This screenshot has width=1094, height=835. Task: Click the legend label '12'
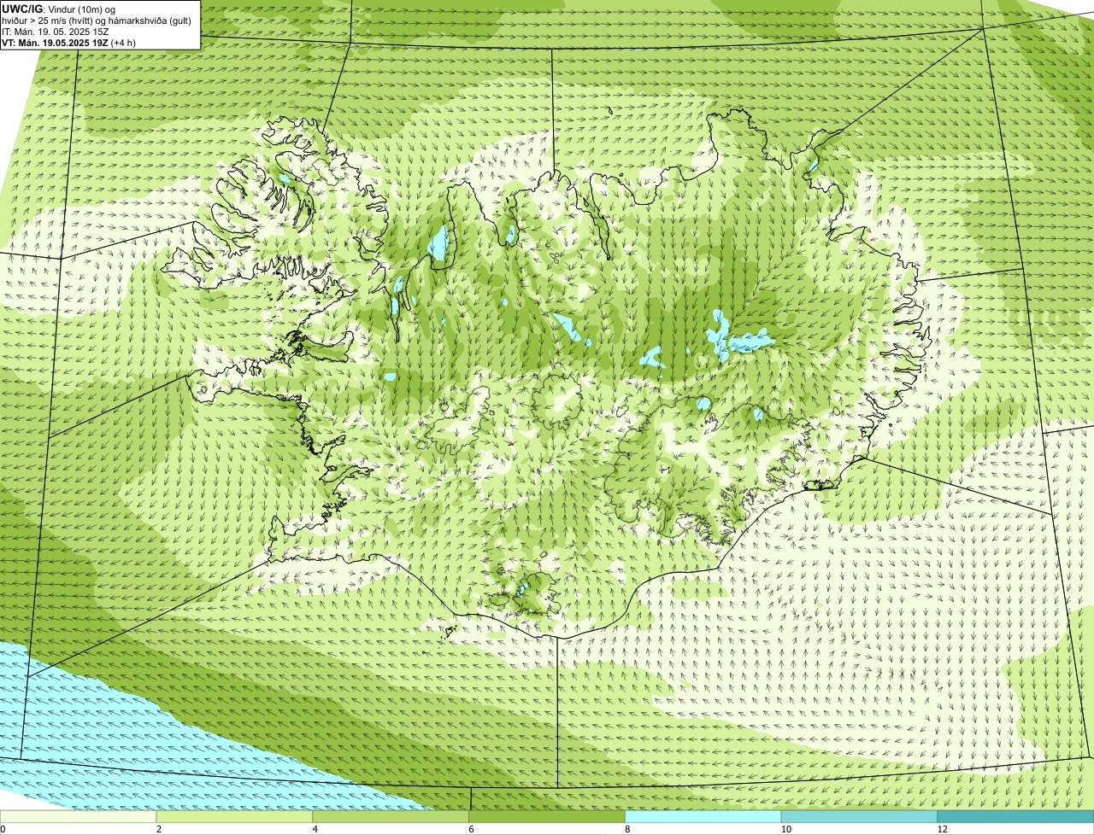(x=941, y=829)
